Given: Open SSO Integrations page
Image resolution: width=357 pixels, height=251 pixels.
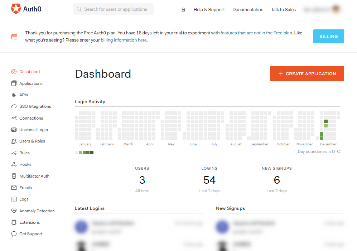Looking at the screenshot, I should pos(35,106).
